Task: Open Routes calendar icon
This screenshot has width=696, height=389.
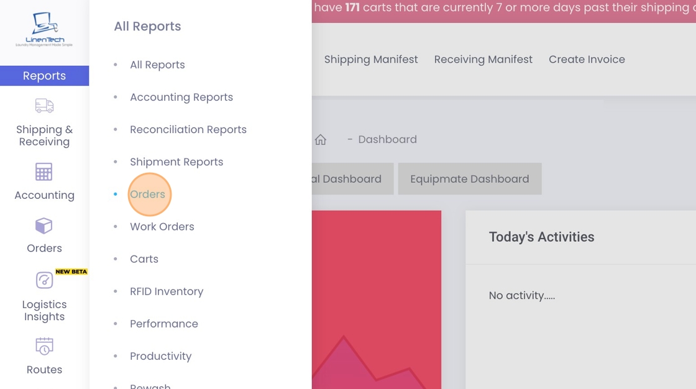Action: coord(44,346)
